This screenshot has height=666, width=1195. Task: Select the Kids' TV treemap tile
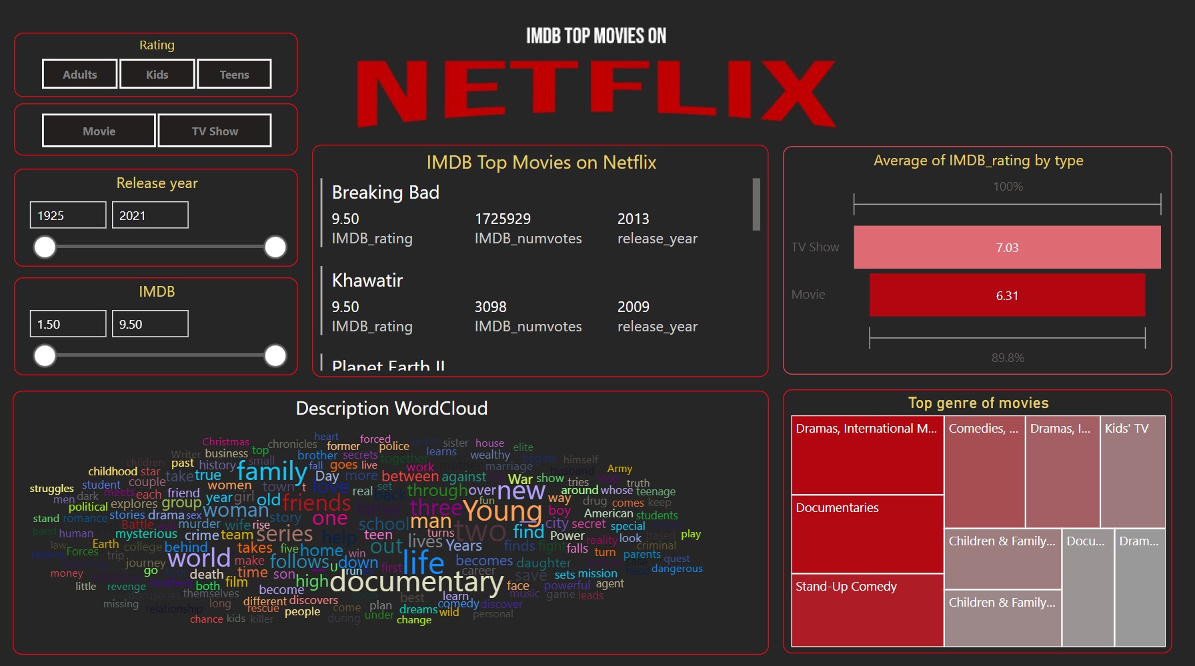point(1133,472)
